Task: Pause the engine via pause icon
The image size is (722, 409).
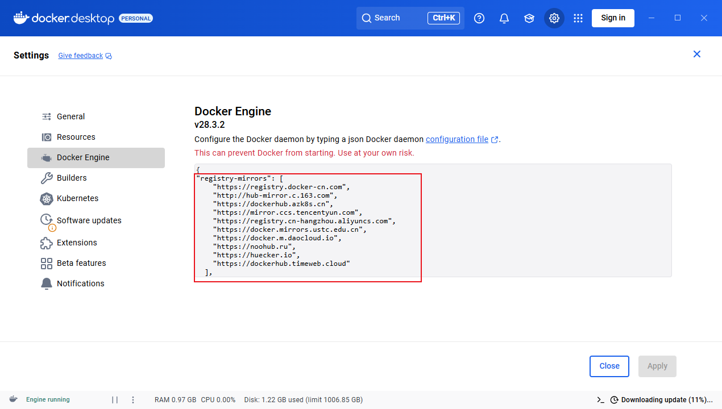Action: click(x=115, y=400)
